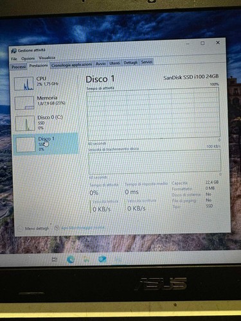Screen dimensions: 241x321
Task: Open the File menu
Action: 14,58
